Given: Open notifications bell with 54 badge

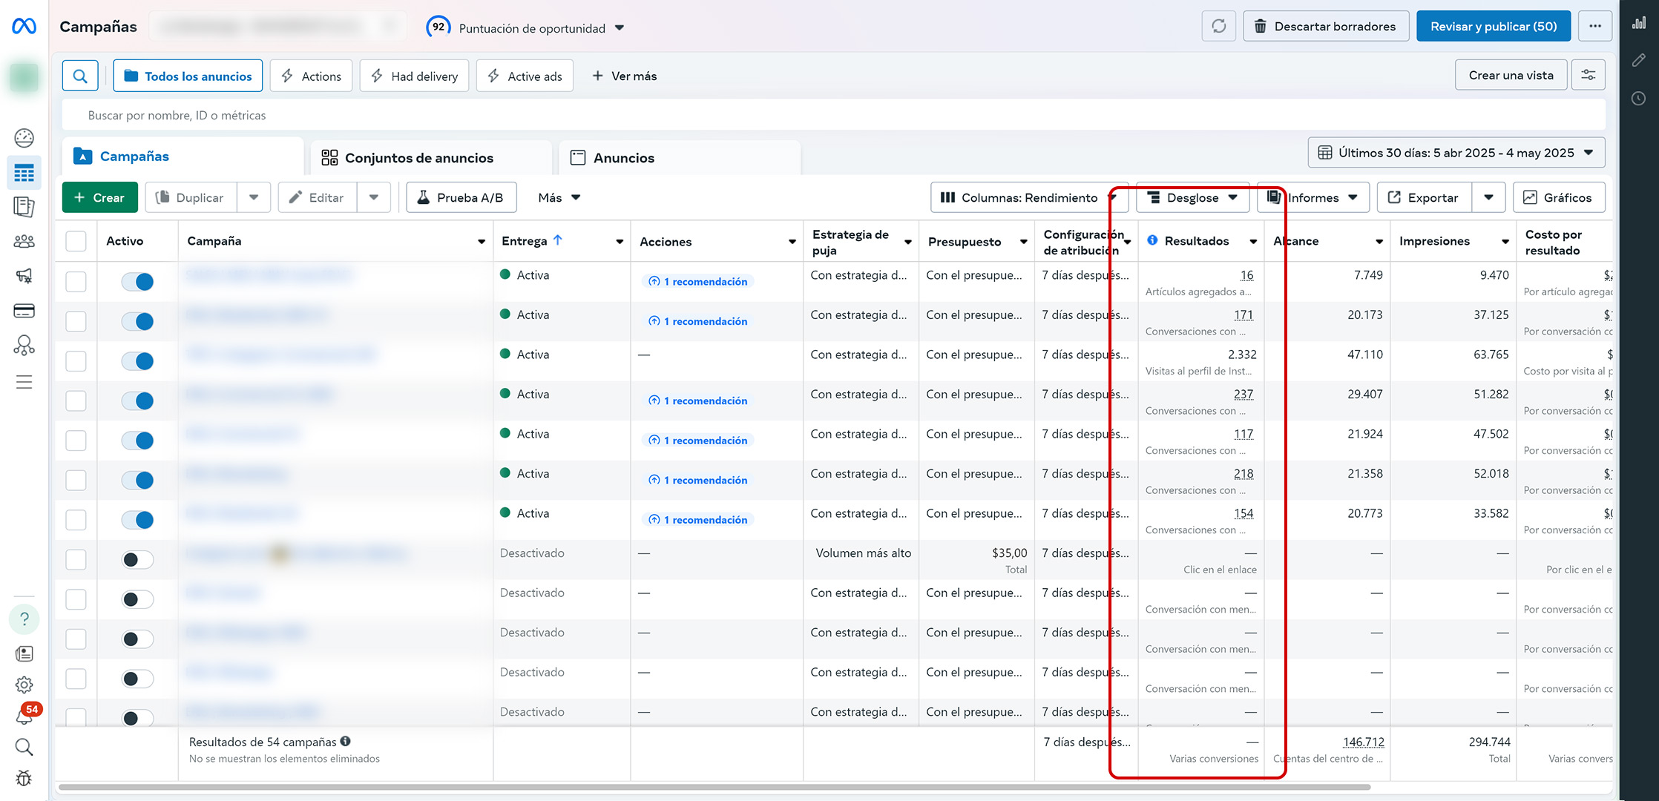Looking at the screenshot, I should coord(25,715).
